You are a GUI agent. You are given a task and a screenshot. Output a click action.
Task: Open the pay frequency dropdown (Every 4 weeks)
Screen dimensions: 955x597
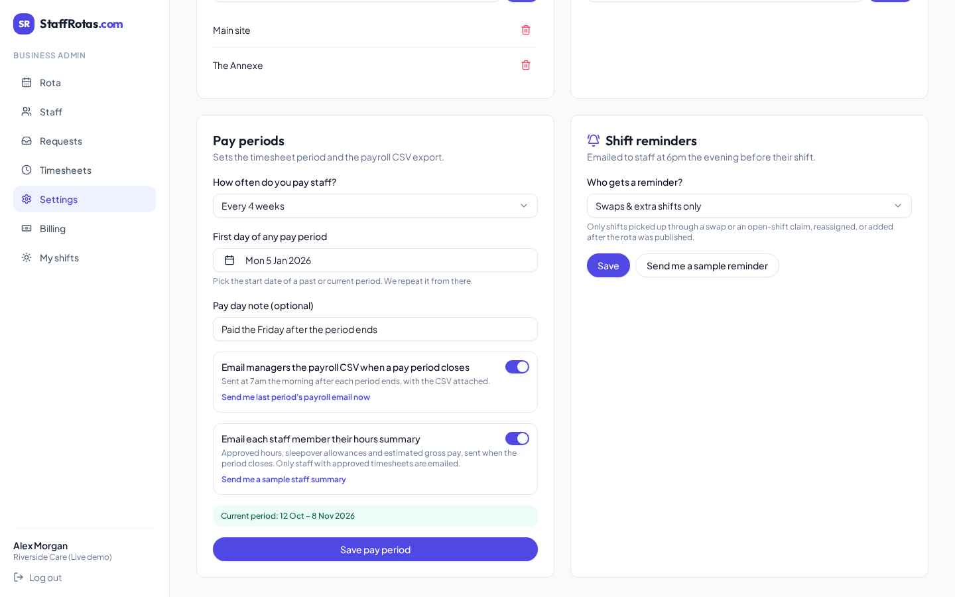375,206
